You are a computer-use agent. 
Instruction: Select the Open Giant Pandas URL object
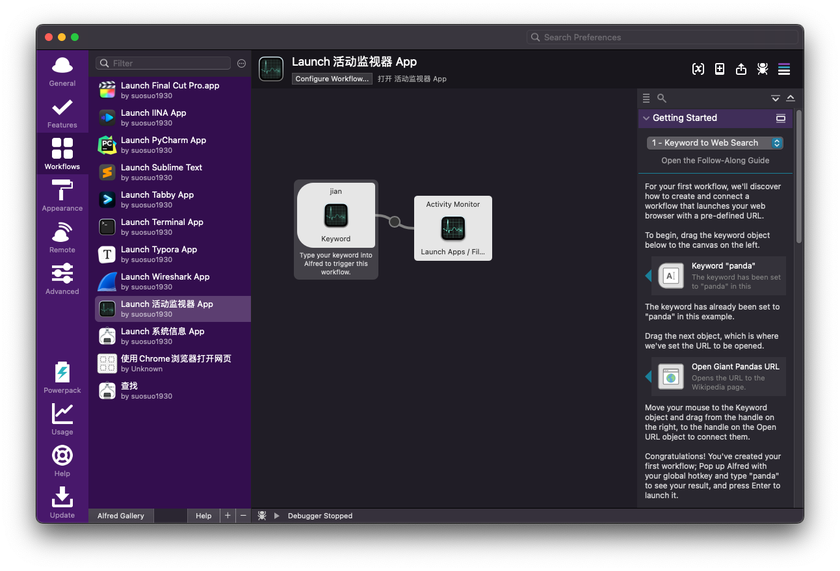pyautogui.click(x=719, y=377)
